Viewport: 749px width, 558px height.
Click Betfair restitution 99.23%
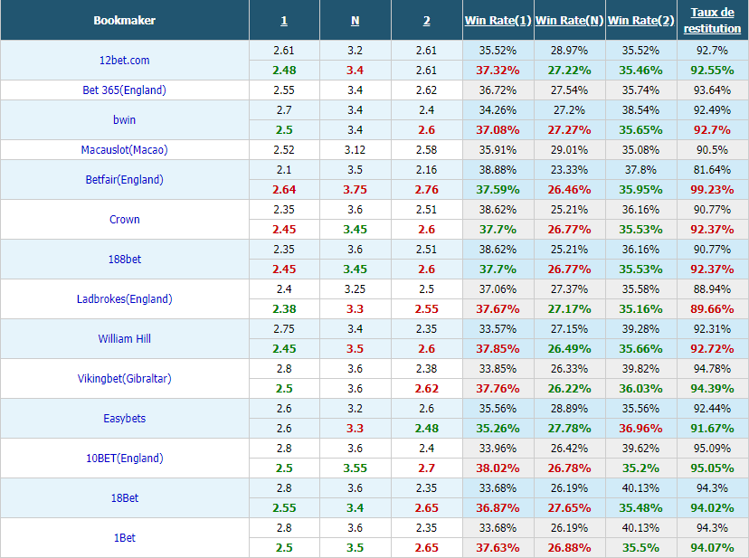pyautogui.click(x=712, y=190)
